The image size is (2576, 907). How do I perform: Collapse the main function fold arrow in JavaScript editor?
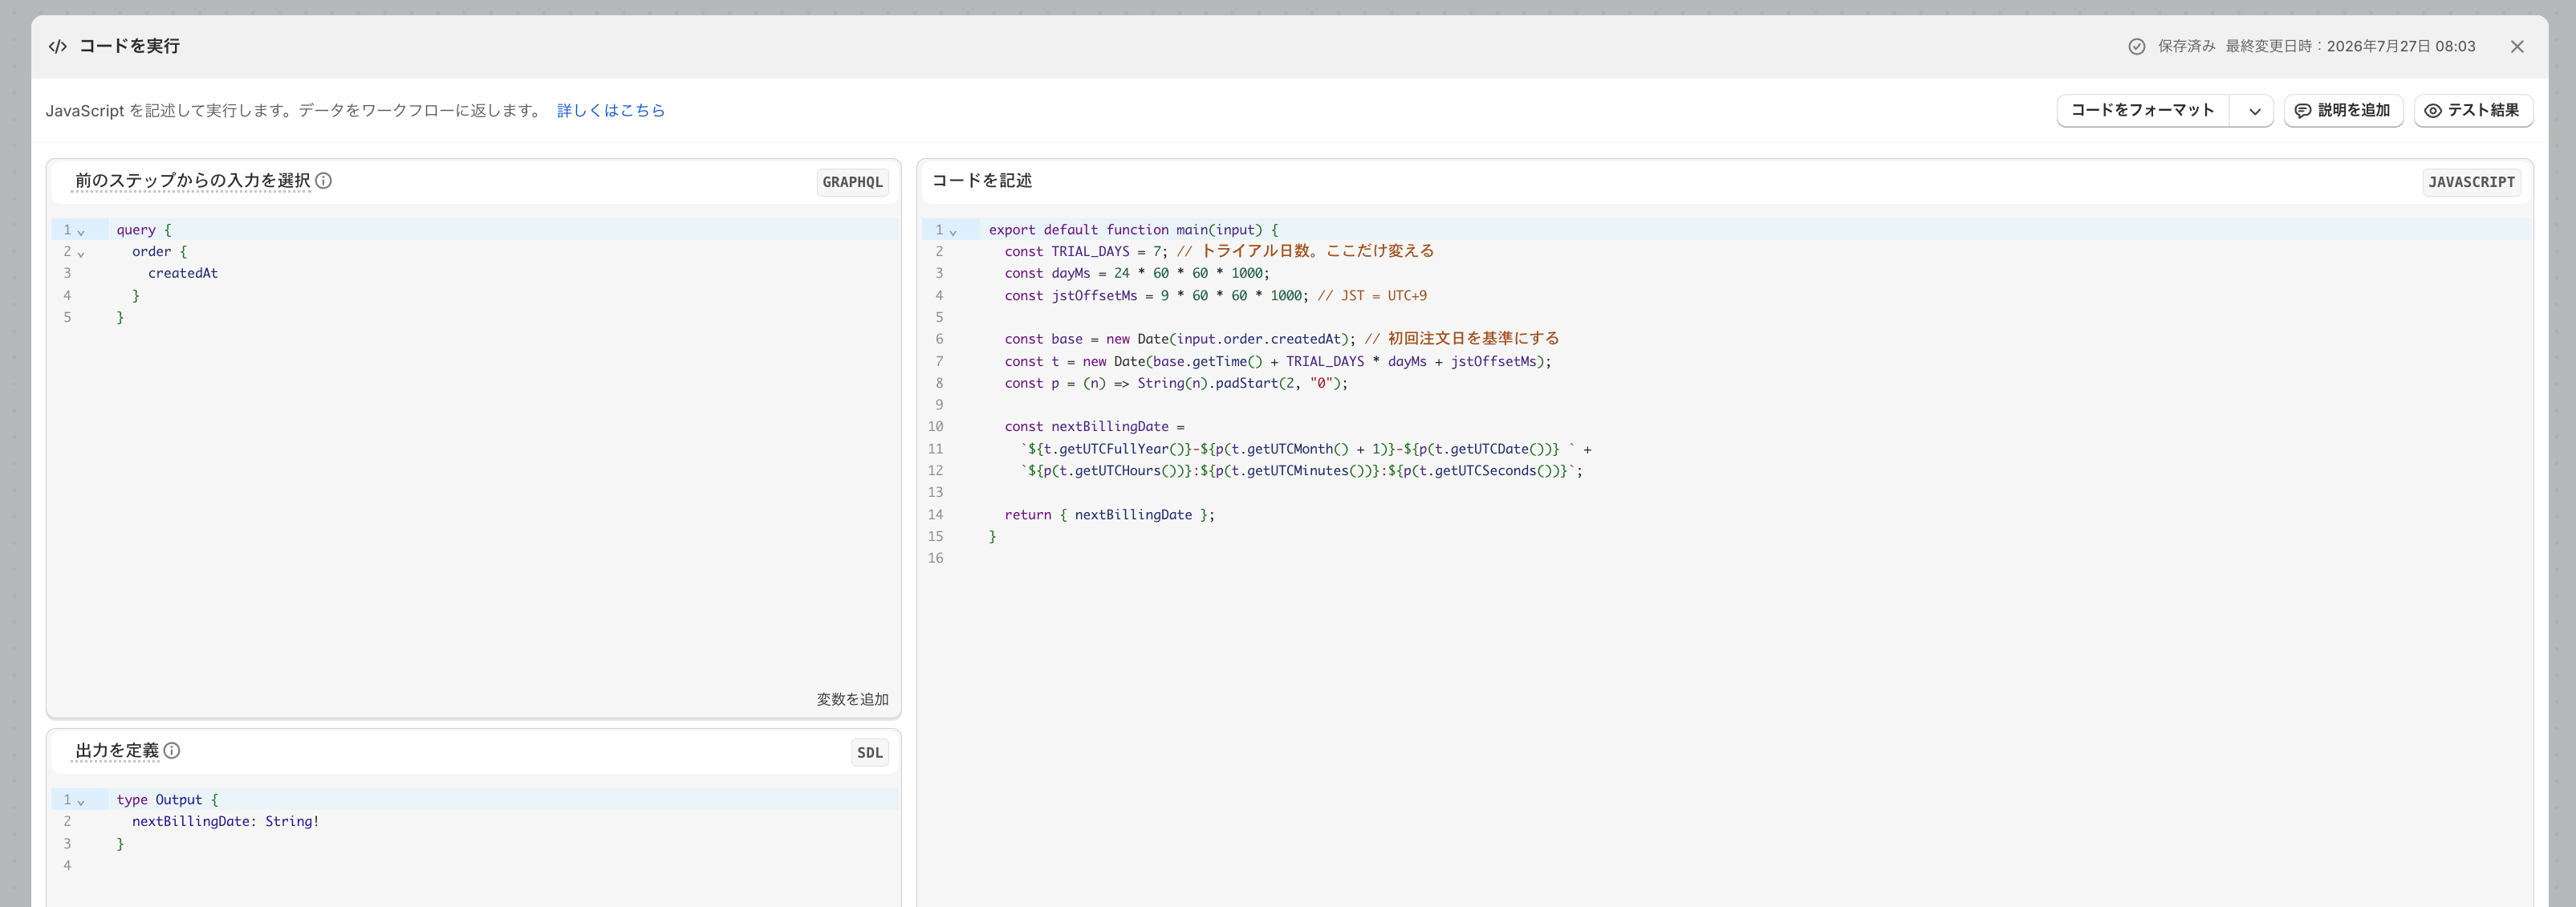953,231
